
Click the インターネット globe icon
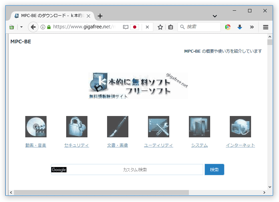click(240, 127)
